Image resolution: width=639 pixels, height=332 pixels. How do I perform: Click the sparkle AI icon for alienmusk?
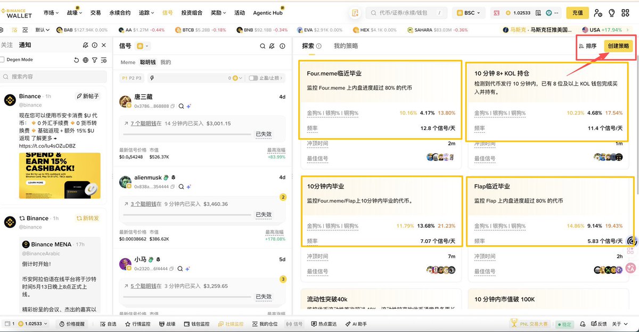click(x=189, y=187)
